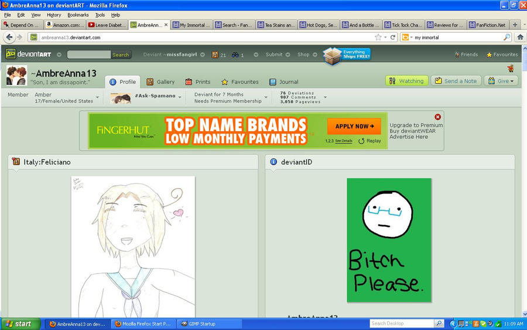The image size is (527, 330).
Task: Open the Friends link in top bar
Action: [x=466, y=55]
